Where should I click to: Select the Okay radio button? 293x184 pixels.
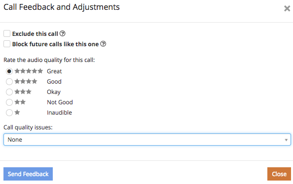coord(9,92)
